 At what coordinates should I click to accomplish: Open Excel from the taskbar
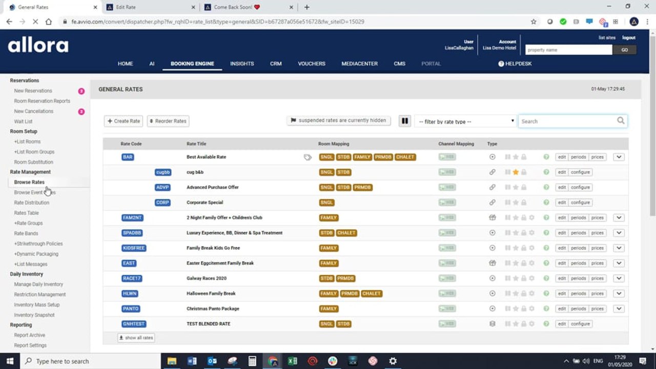click(292, 361)
